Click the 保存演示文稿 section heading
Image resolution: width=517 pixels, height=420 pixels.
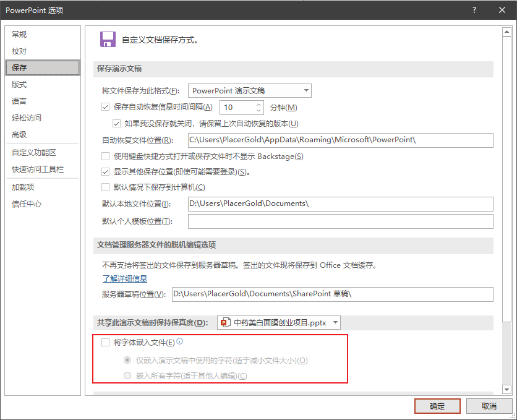[x=119, y=69]
